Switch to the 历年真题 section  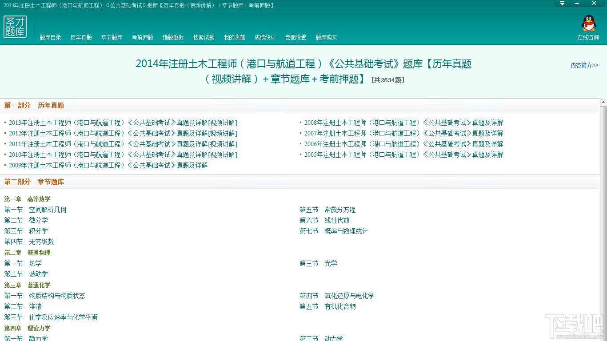click(x=81, y=37)
